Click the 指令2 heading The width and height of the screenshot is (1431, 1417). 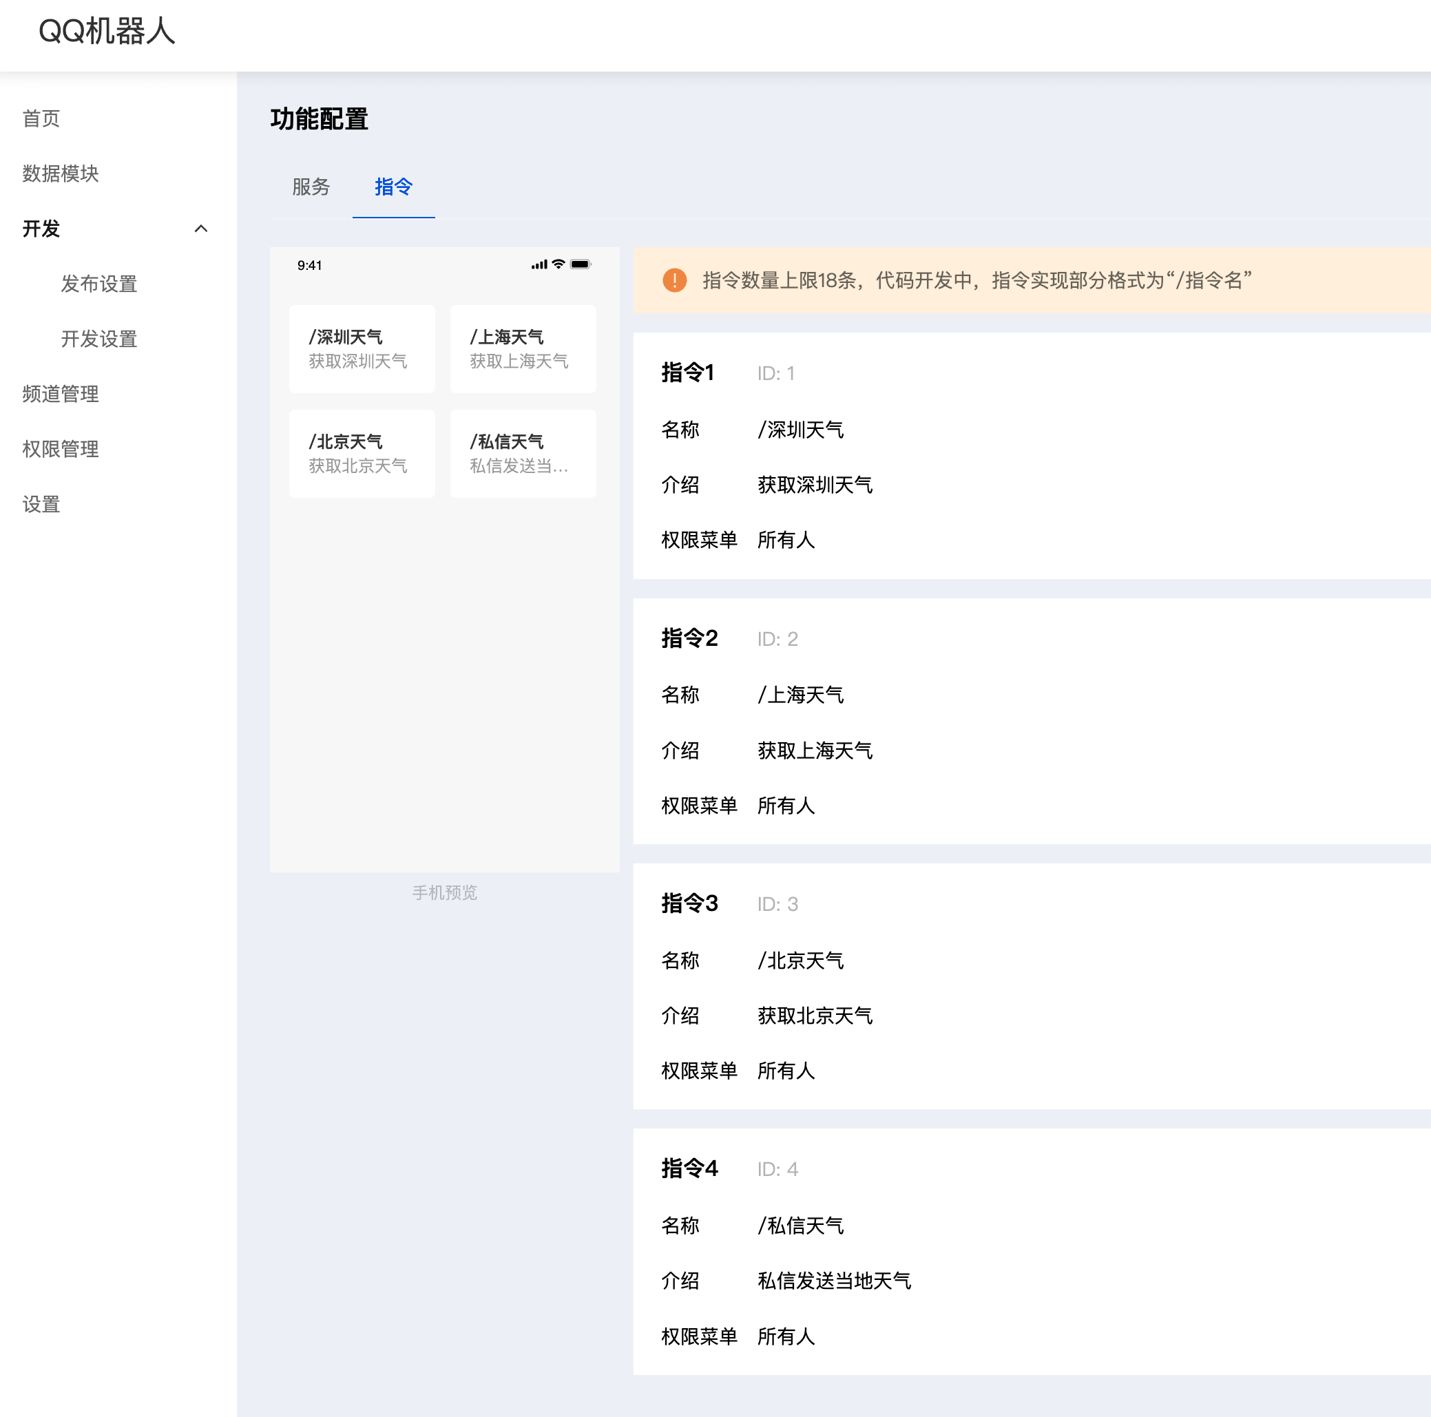click(x=689, y=638)
